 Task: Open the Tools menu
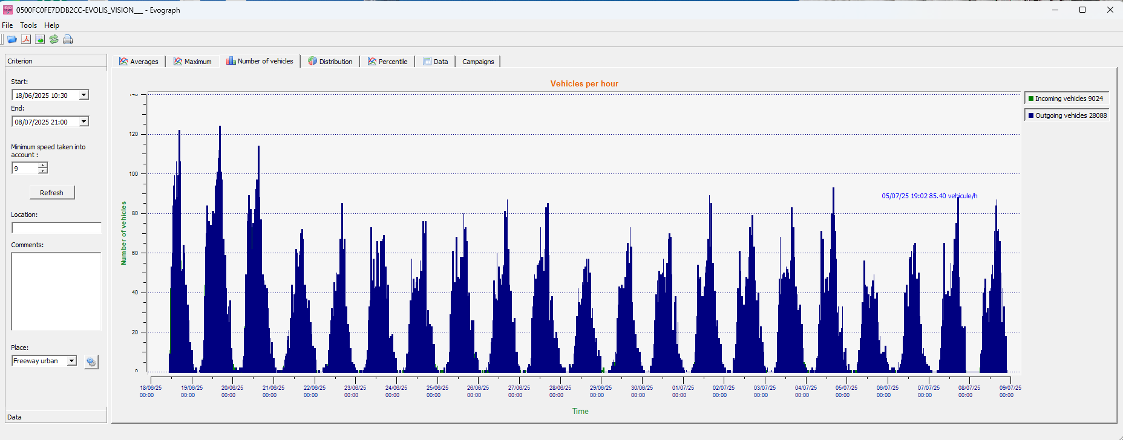click(x=28, y=25)
